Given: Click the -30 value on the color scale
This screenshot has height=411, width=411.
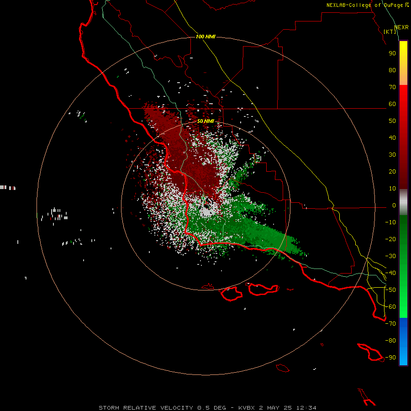Looking at the screenshot, I should point(390,256).
